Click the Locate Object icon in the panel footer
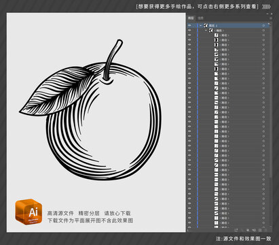This screenshot has height=245, width=279. (242, 230)
